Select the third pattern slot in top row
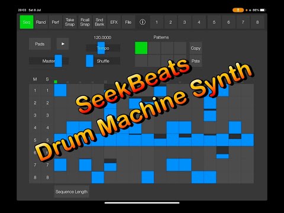 coord(167,48)
